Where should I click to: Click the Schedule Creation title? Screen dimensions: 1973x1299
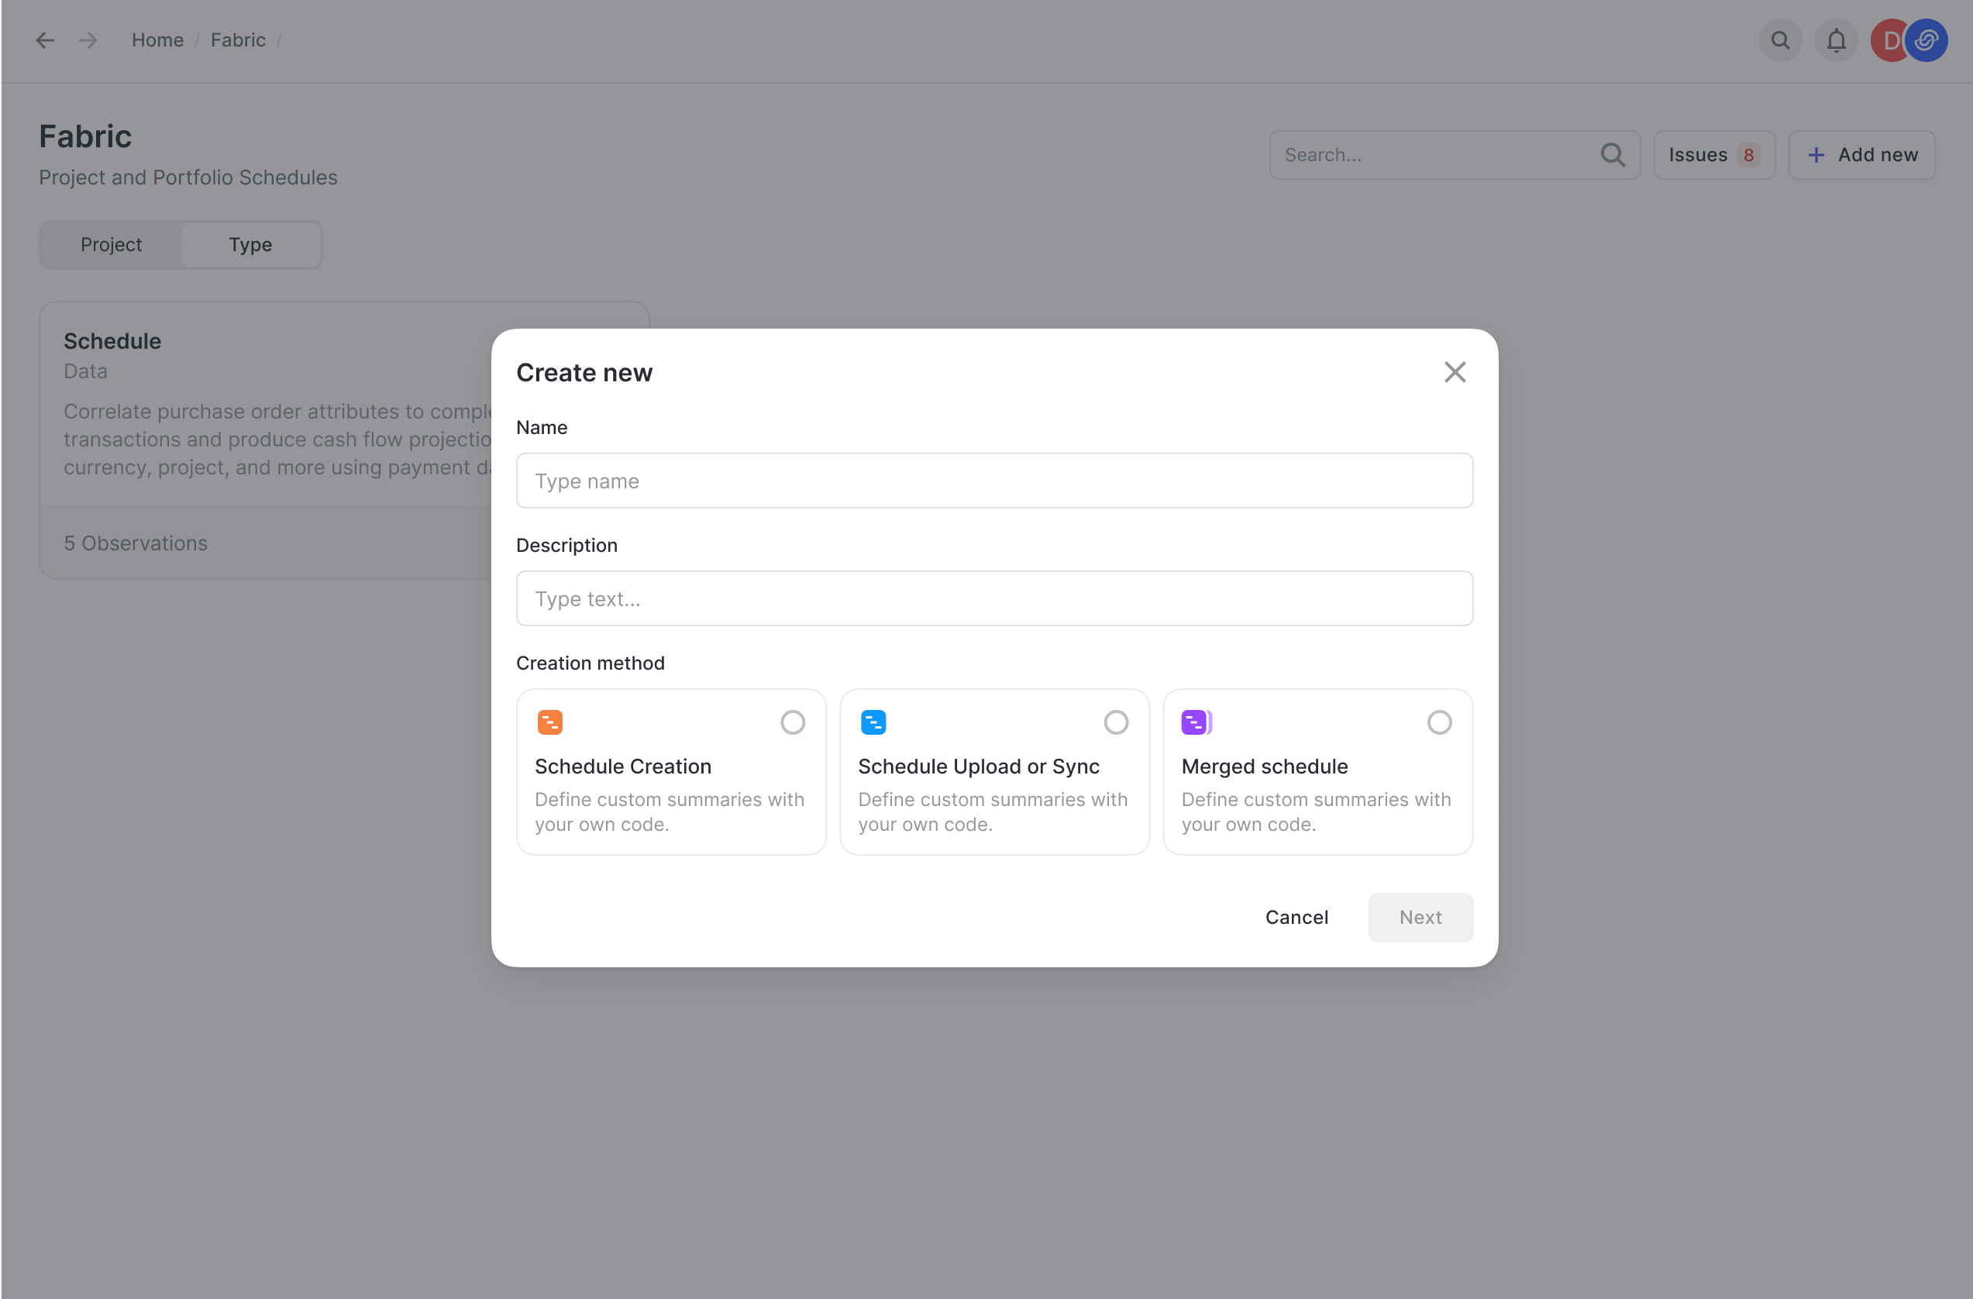tap(622, 766)
